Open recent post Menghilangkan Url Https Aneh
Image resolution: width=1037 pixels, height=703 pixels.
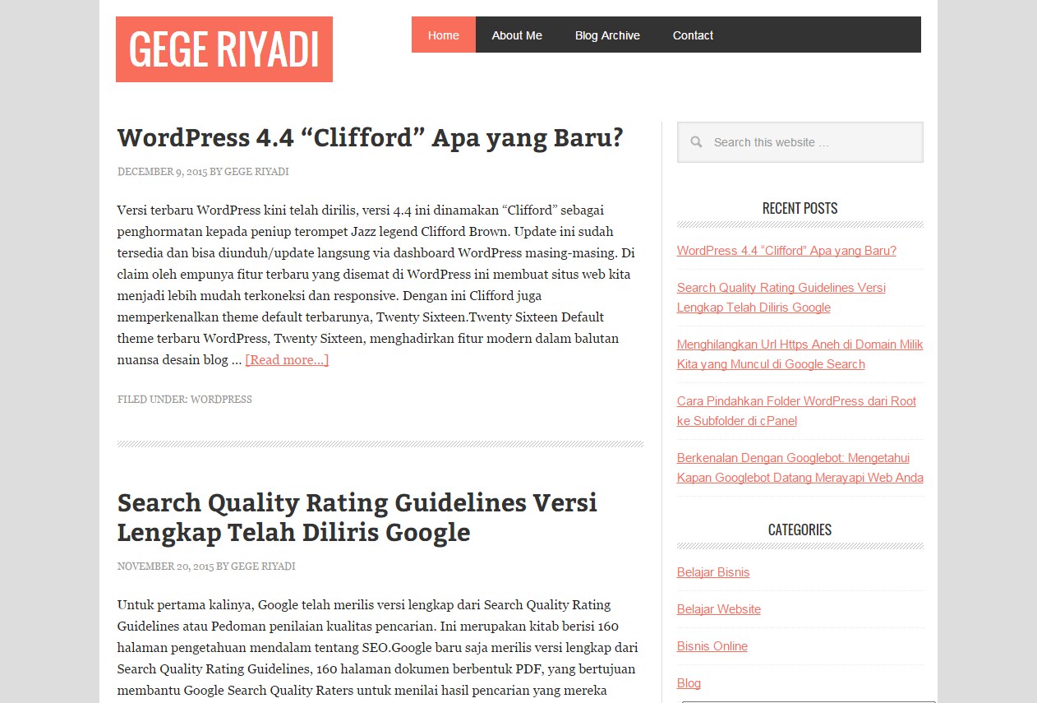800,354
